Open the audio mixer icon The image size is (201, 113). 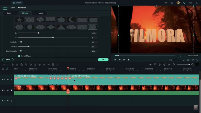pyautogui.click(x=165, y=64)
